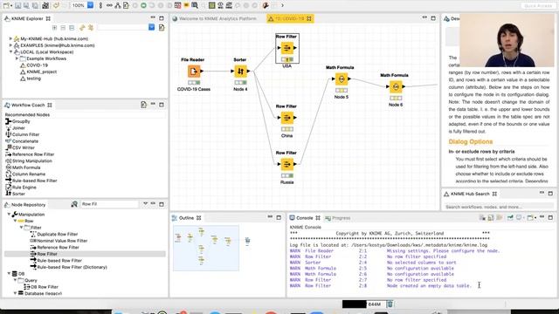The height and width of the screenshot is (314, 559).
Task: Select the Row Filter node labeled China
Action: [x=287, y=118]
